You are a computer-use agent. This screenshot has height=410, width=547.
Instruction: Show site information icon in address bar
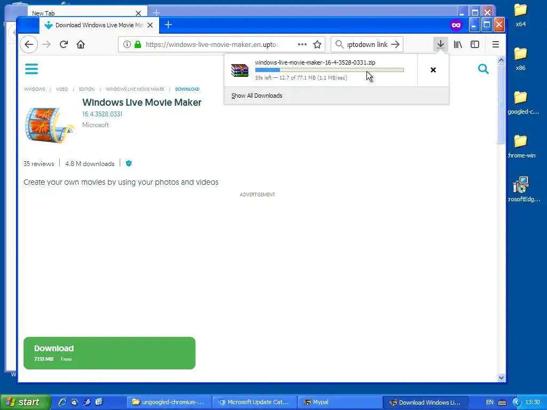[127, 44]
